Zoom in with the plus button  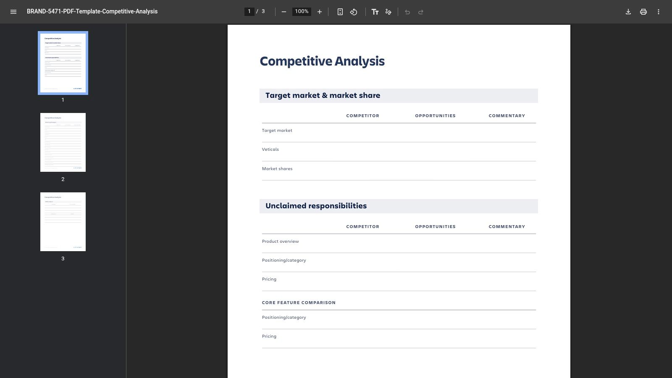(320, 12)
